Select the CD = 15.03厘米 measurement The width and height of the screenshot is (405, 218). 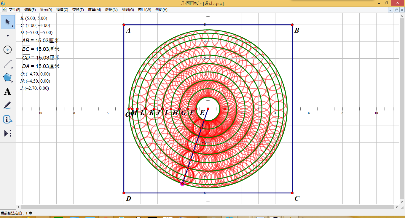[41, 58]
